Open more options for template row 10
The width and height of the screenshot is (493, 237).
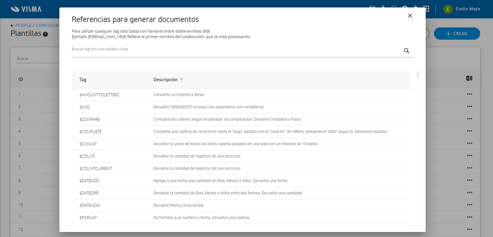(x=470, y=204)
